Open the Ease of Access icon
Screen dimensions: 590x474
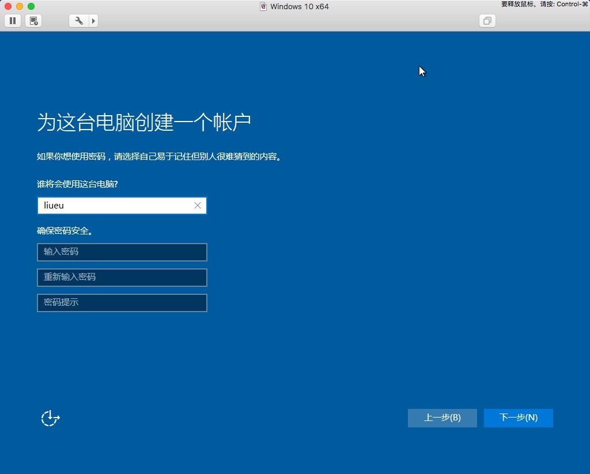tap(51, 418)
